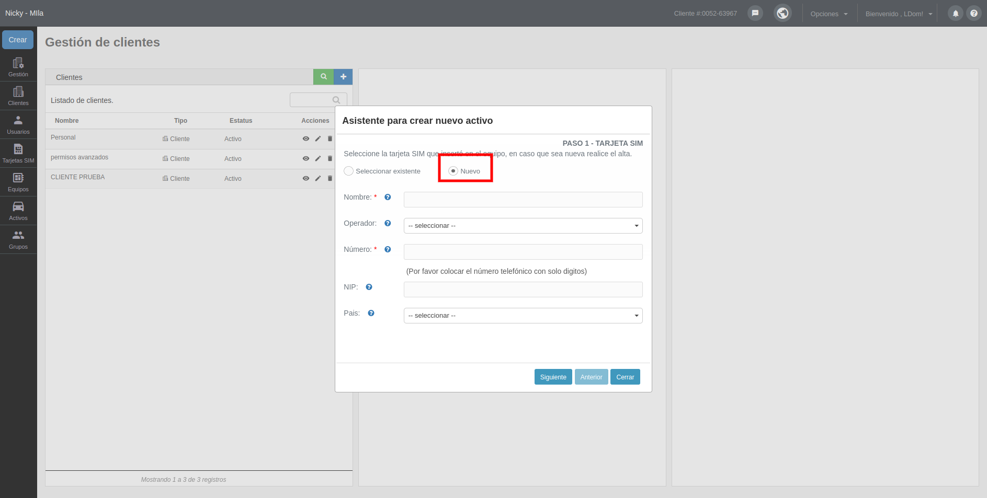This screenshot has height=498, width=987.
Task: Show help for the Operador field
Action: click(388, 223)
